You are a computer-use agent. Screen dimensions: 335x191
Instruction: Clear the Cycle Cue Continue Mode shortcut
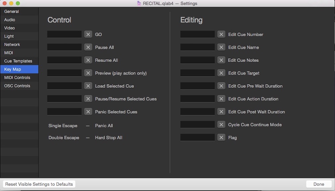tap(221, 125)
